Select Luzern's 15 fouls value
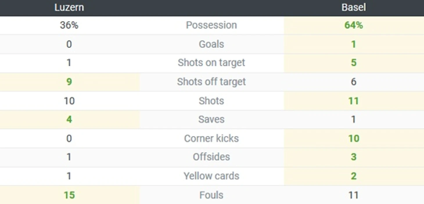Screen dimensions: 424x204 (69, 195)
